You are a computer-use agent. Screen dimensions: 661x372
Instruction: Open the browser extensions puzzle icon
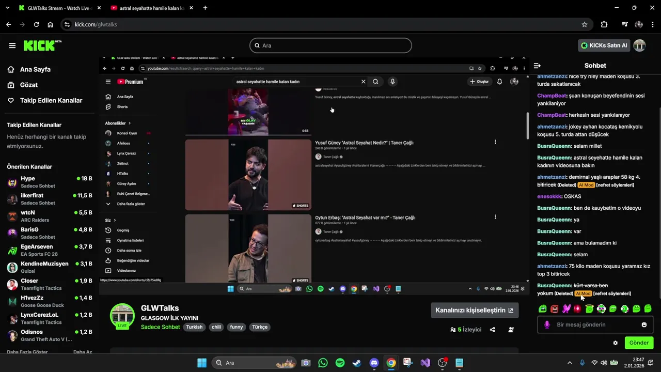(x=604, y=24)
